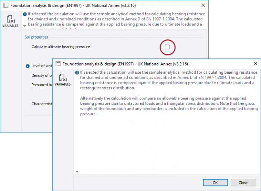Click the Density of soil label
261x191 pixels.
[42, 75]
